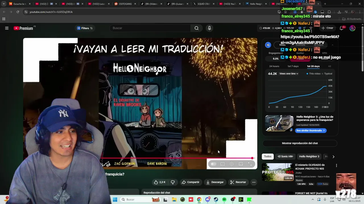The height and width of the screenshot is (204, 364).
Task: Open Spotify from the taskbar
Action: click(224, 199)
